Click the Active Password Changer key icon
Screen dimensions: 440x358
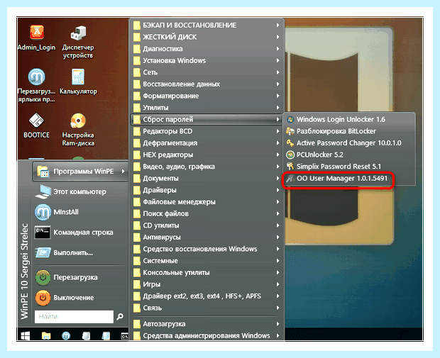290,143
